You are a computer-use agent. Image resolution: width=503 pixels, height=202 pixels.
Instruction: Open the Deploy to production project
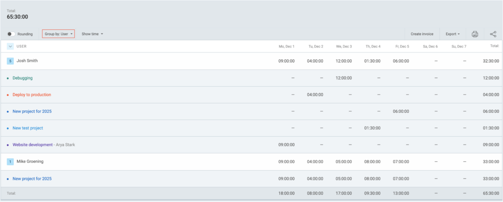tap(31, 95)
